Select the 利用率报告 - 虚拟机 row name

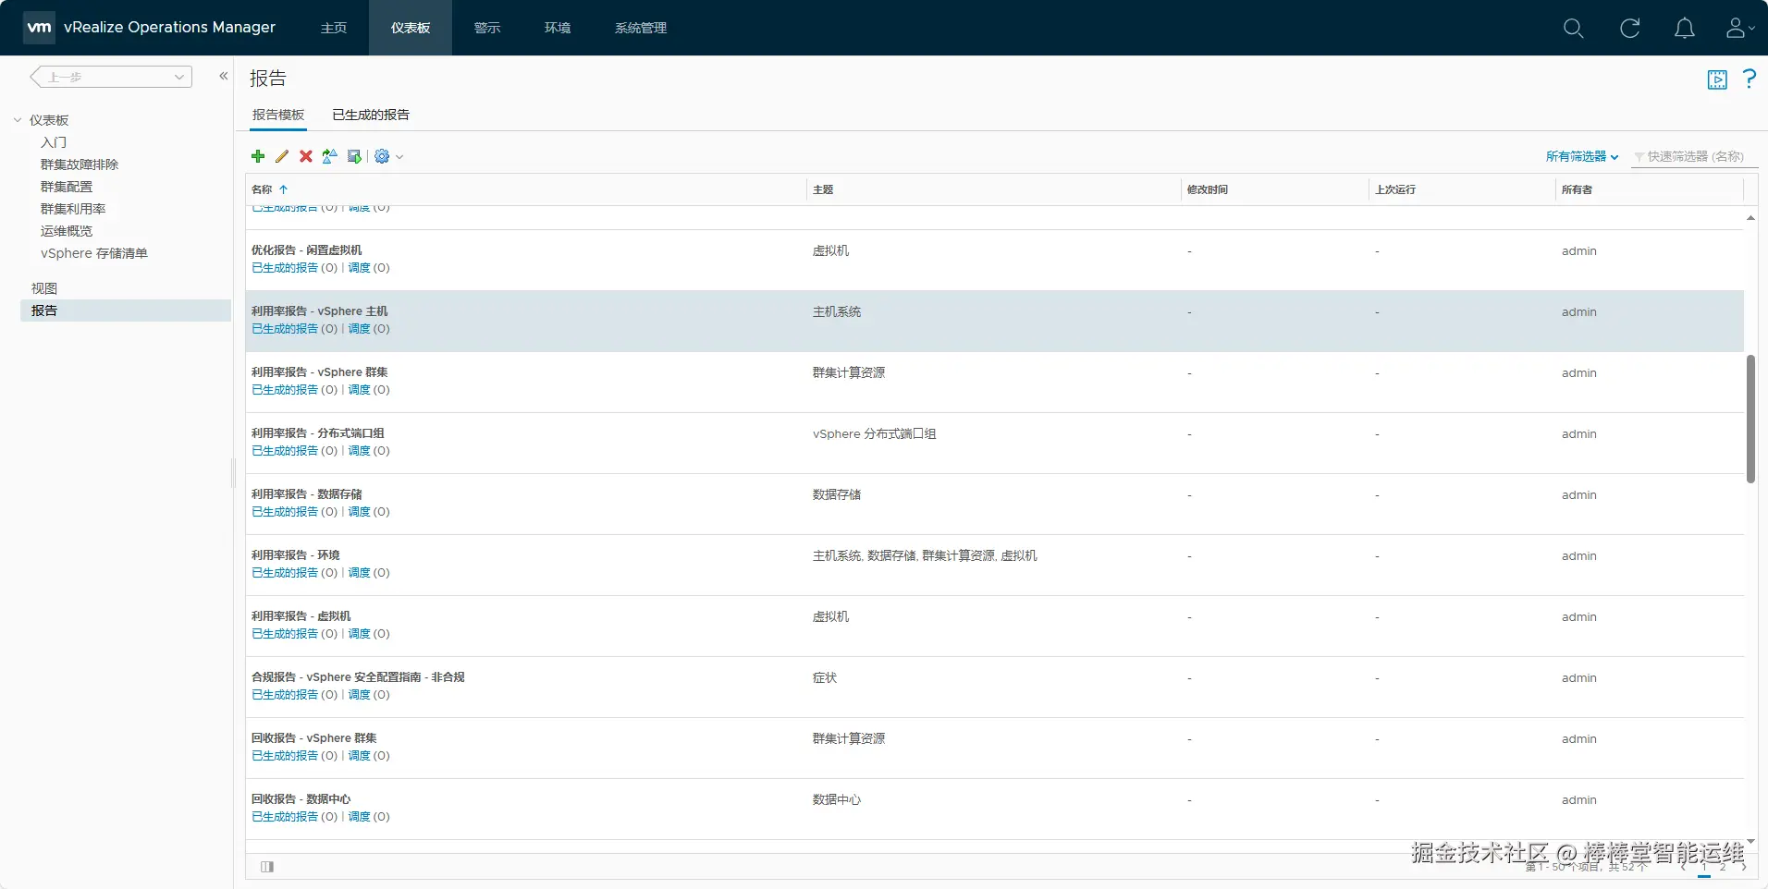[301, 616]
